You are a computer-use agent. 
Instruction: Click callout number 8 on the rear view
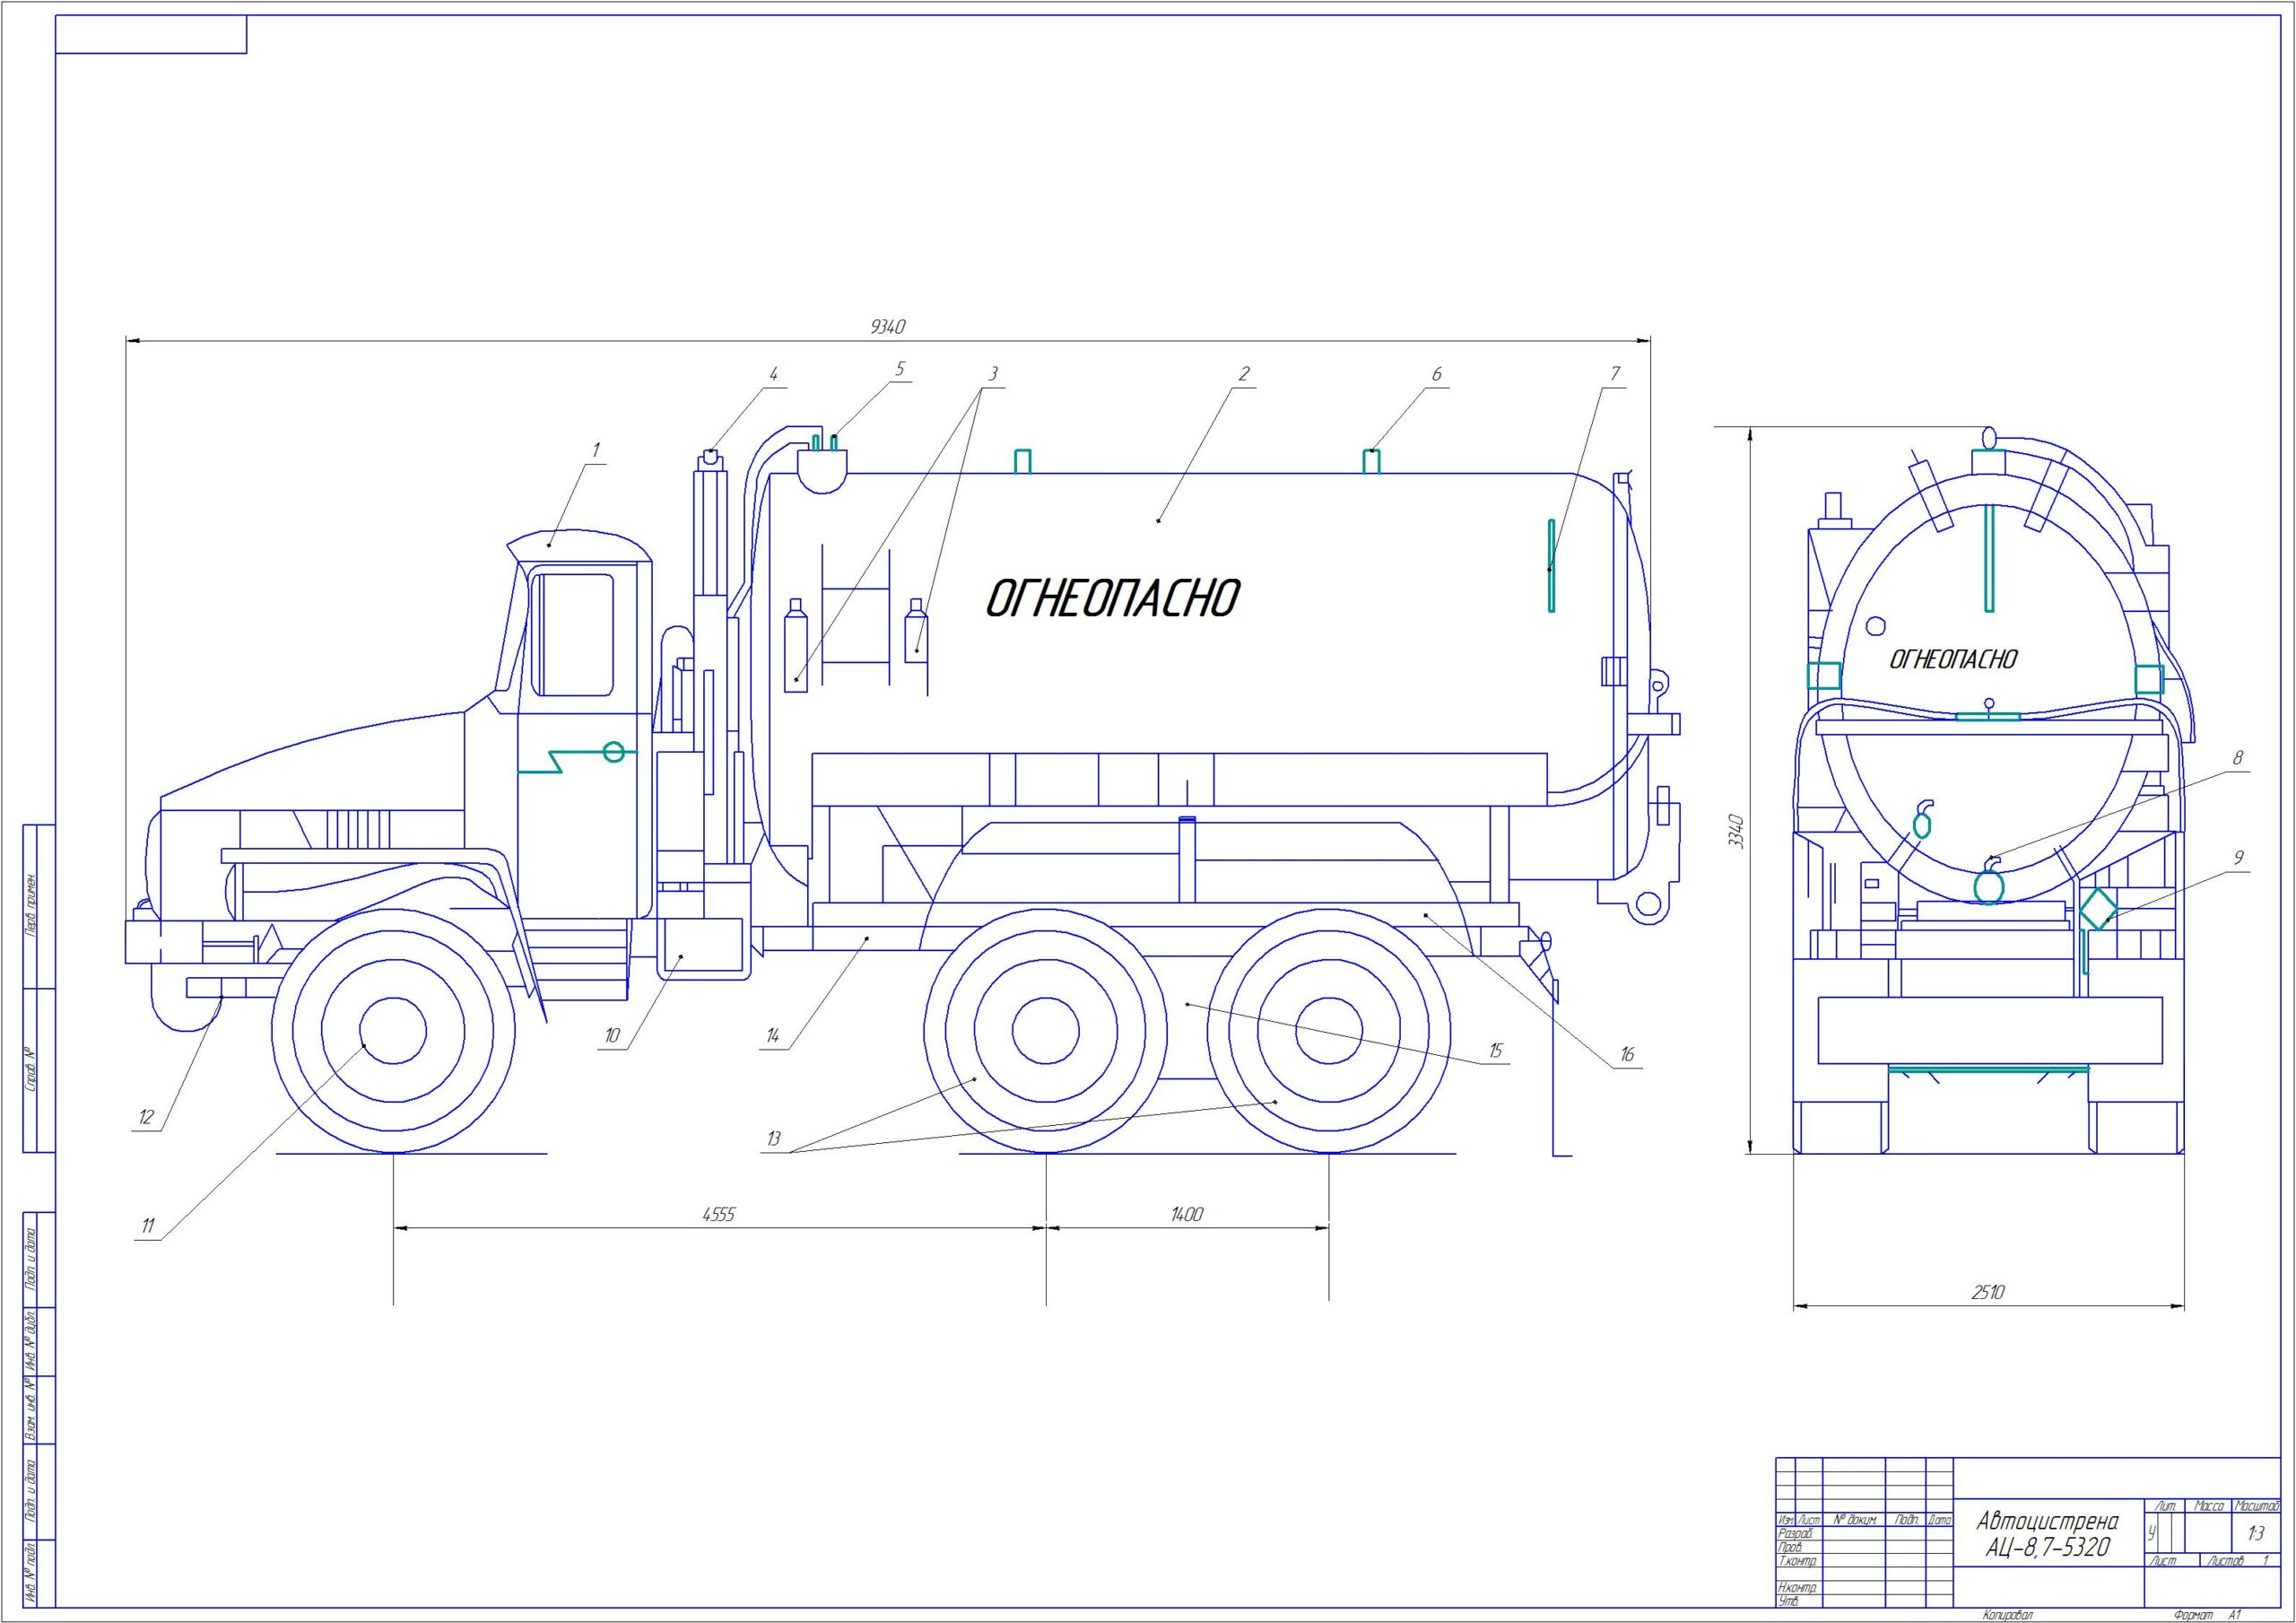click(2238, 757)
